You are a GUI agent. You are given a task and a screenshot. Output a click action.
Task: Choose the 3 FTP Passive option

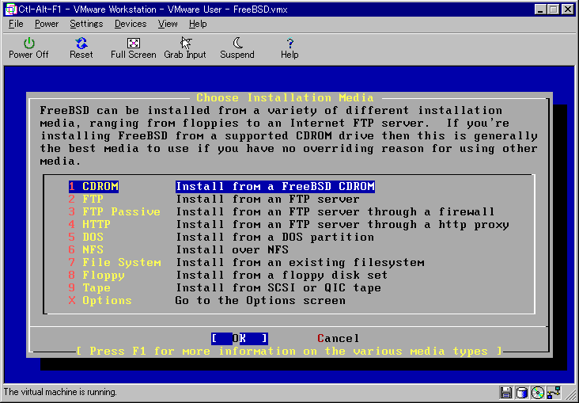(115, 211)
